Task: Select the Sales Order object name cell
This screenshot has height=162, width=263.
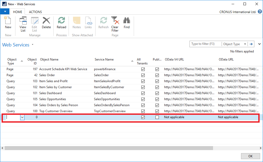Action: [x=47, y=75]
